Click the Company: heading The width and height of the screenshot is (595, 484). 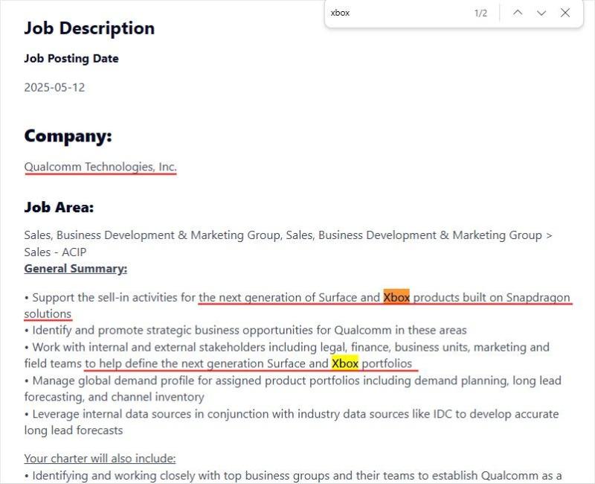pyautogui.click(x=68, y=136)
